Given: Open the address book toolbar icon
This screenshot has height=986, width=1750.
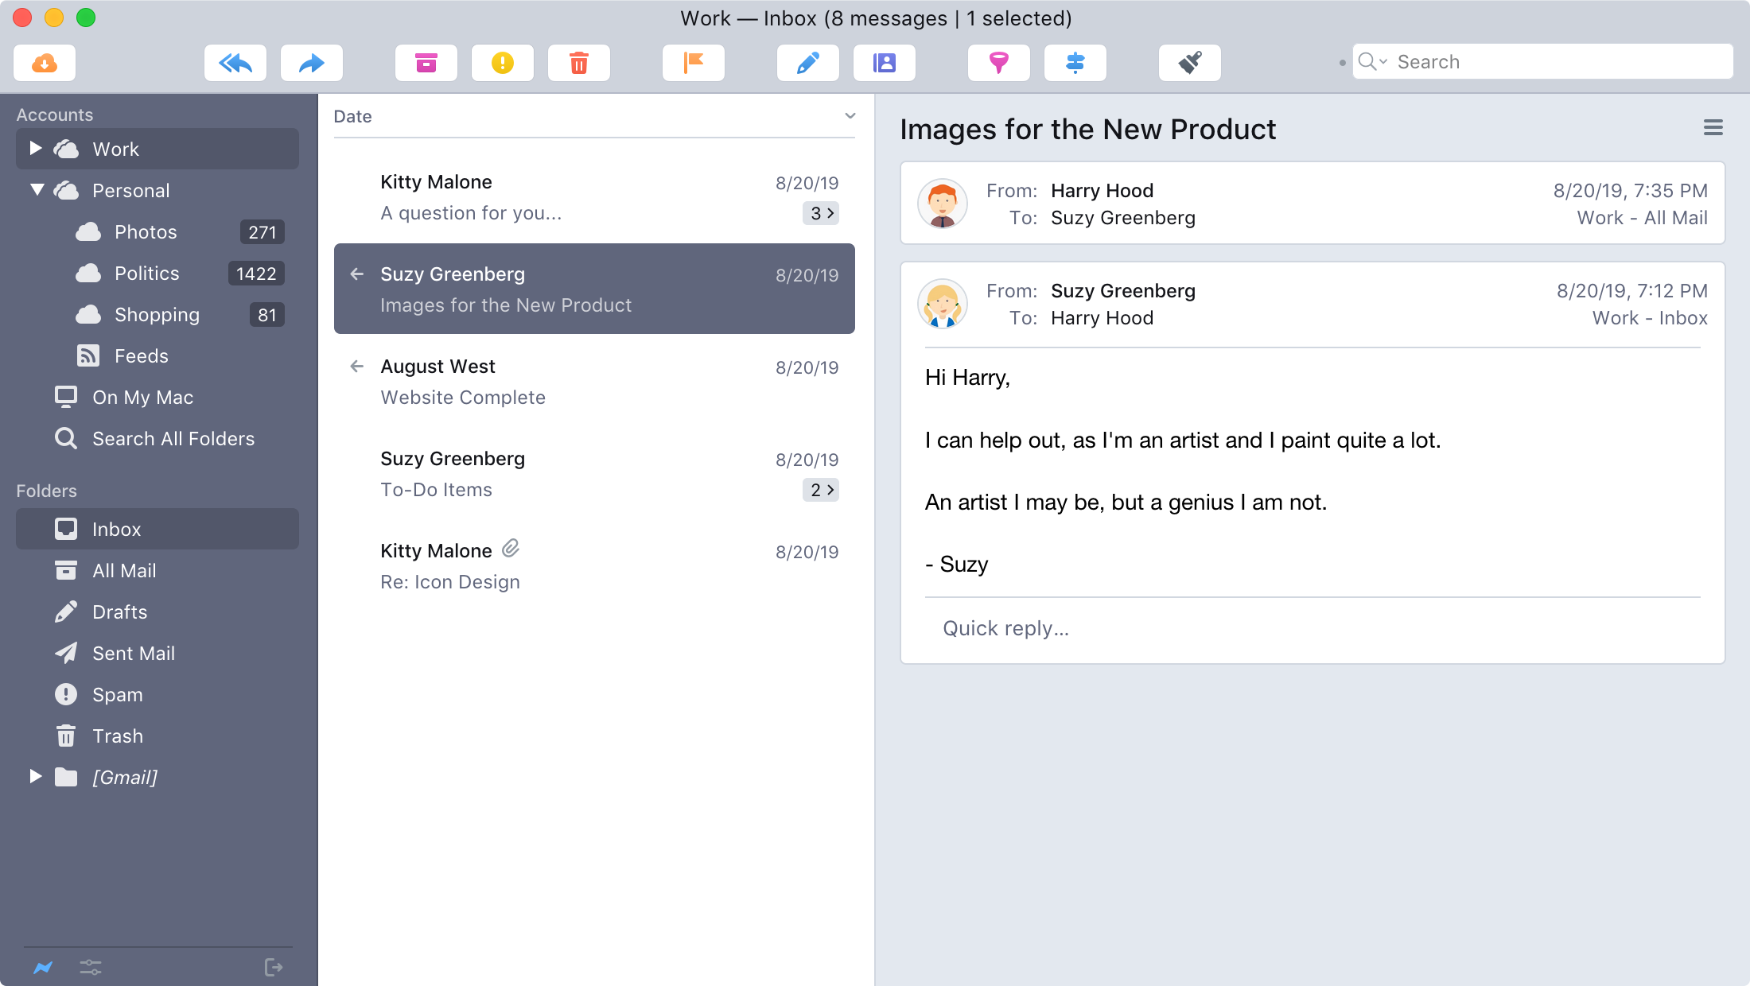Looking at the screenshot, I should point(885,63).
